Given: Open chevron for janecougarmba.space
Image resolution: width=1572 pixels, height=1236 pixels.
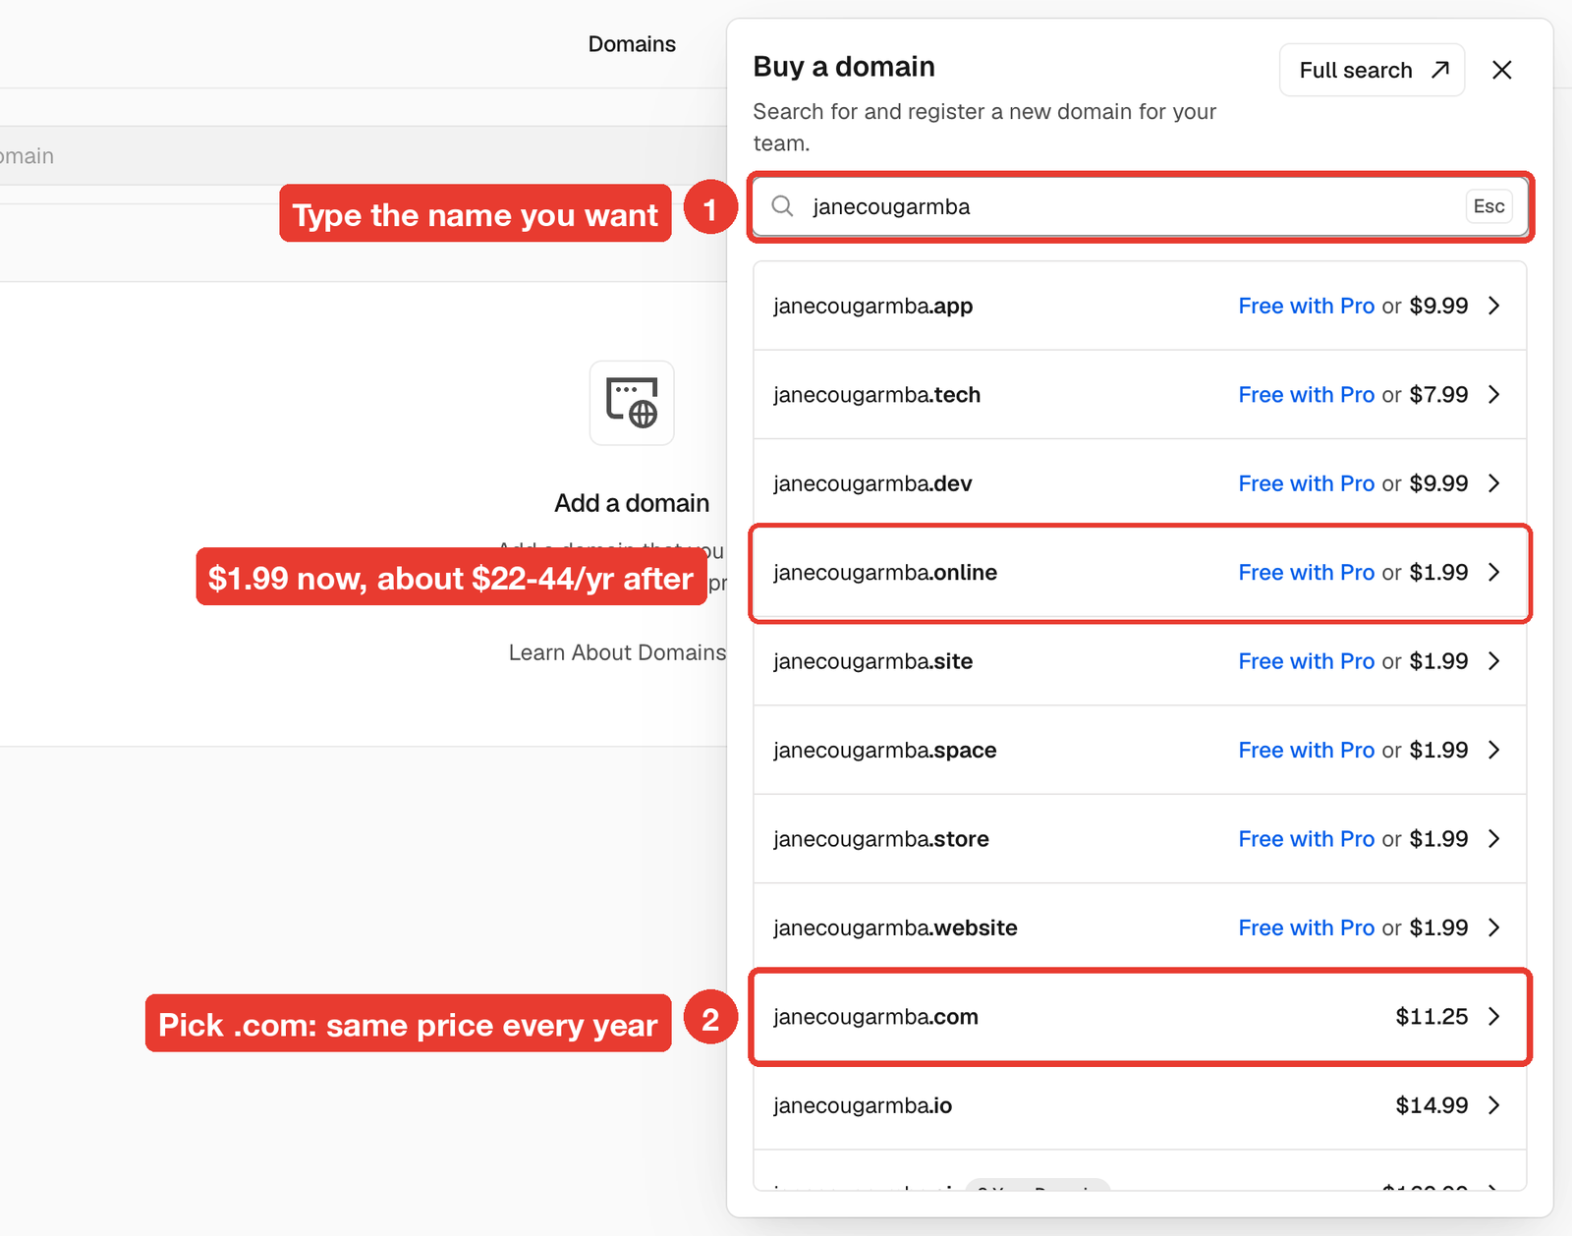Looking at the screenshot, I should click(x=1494, y=751).
